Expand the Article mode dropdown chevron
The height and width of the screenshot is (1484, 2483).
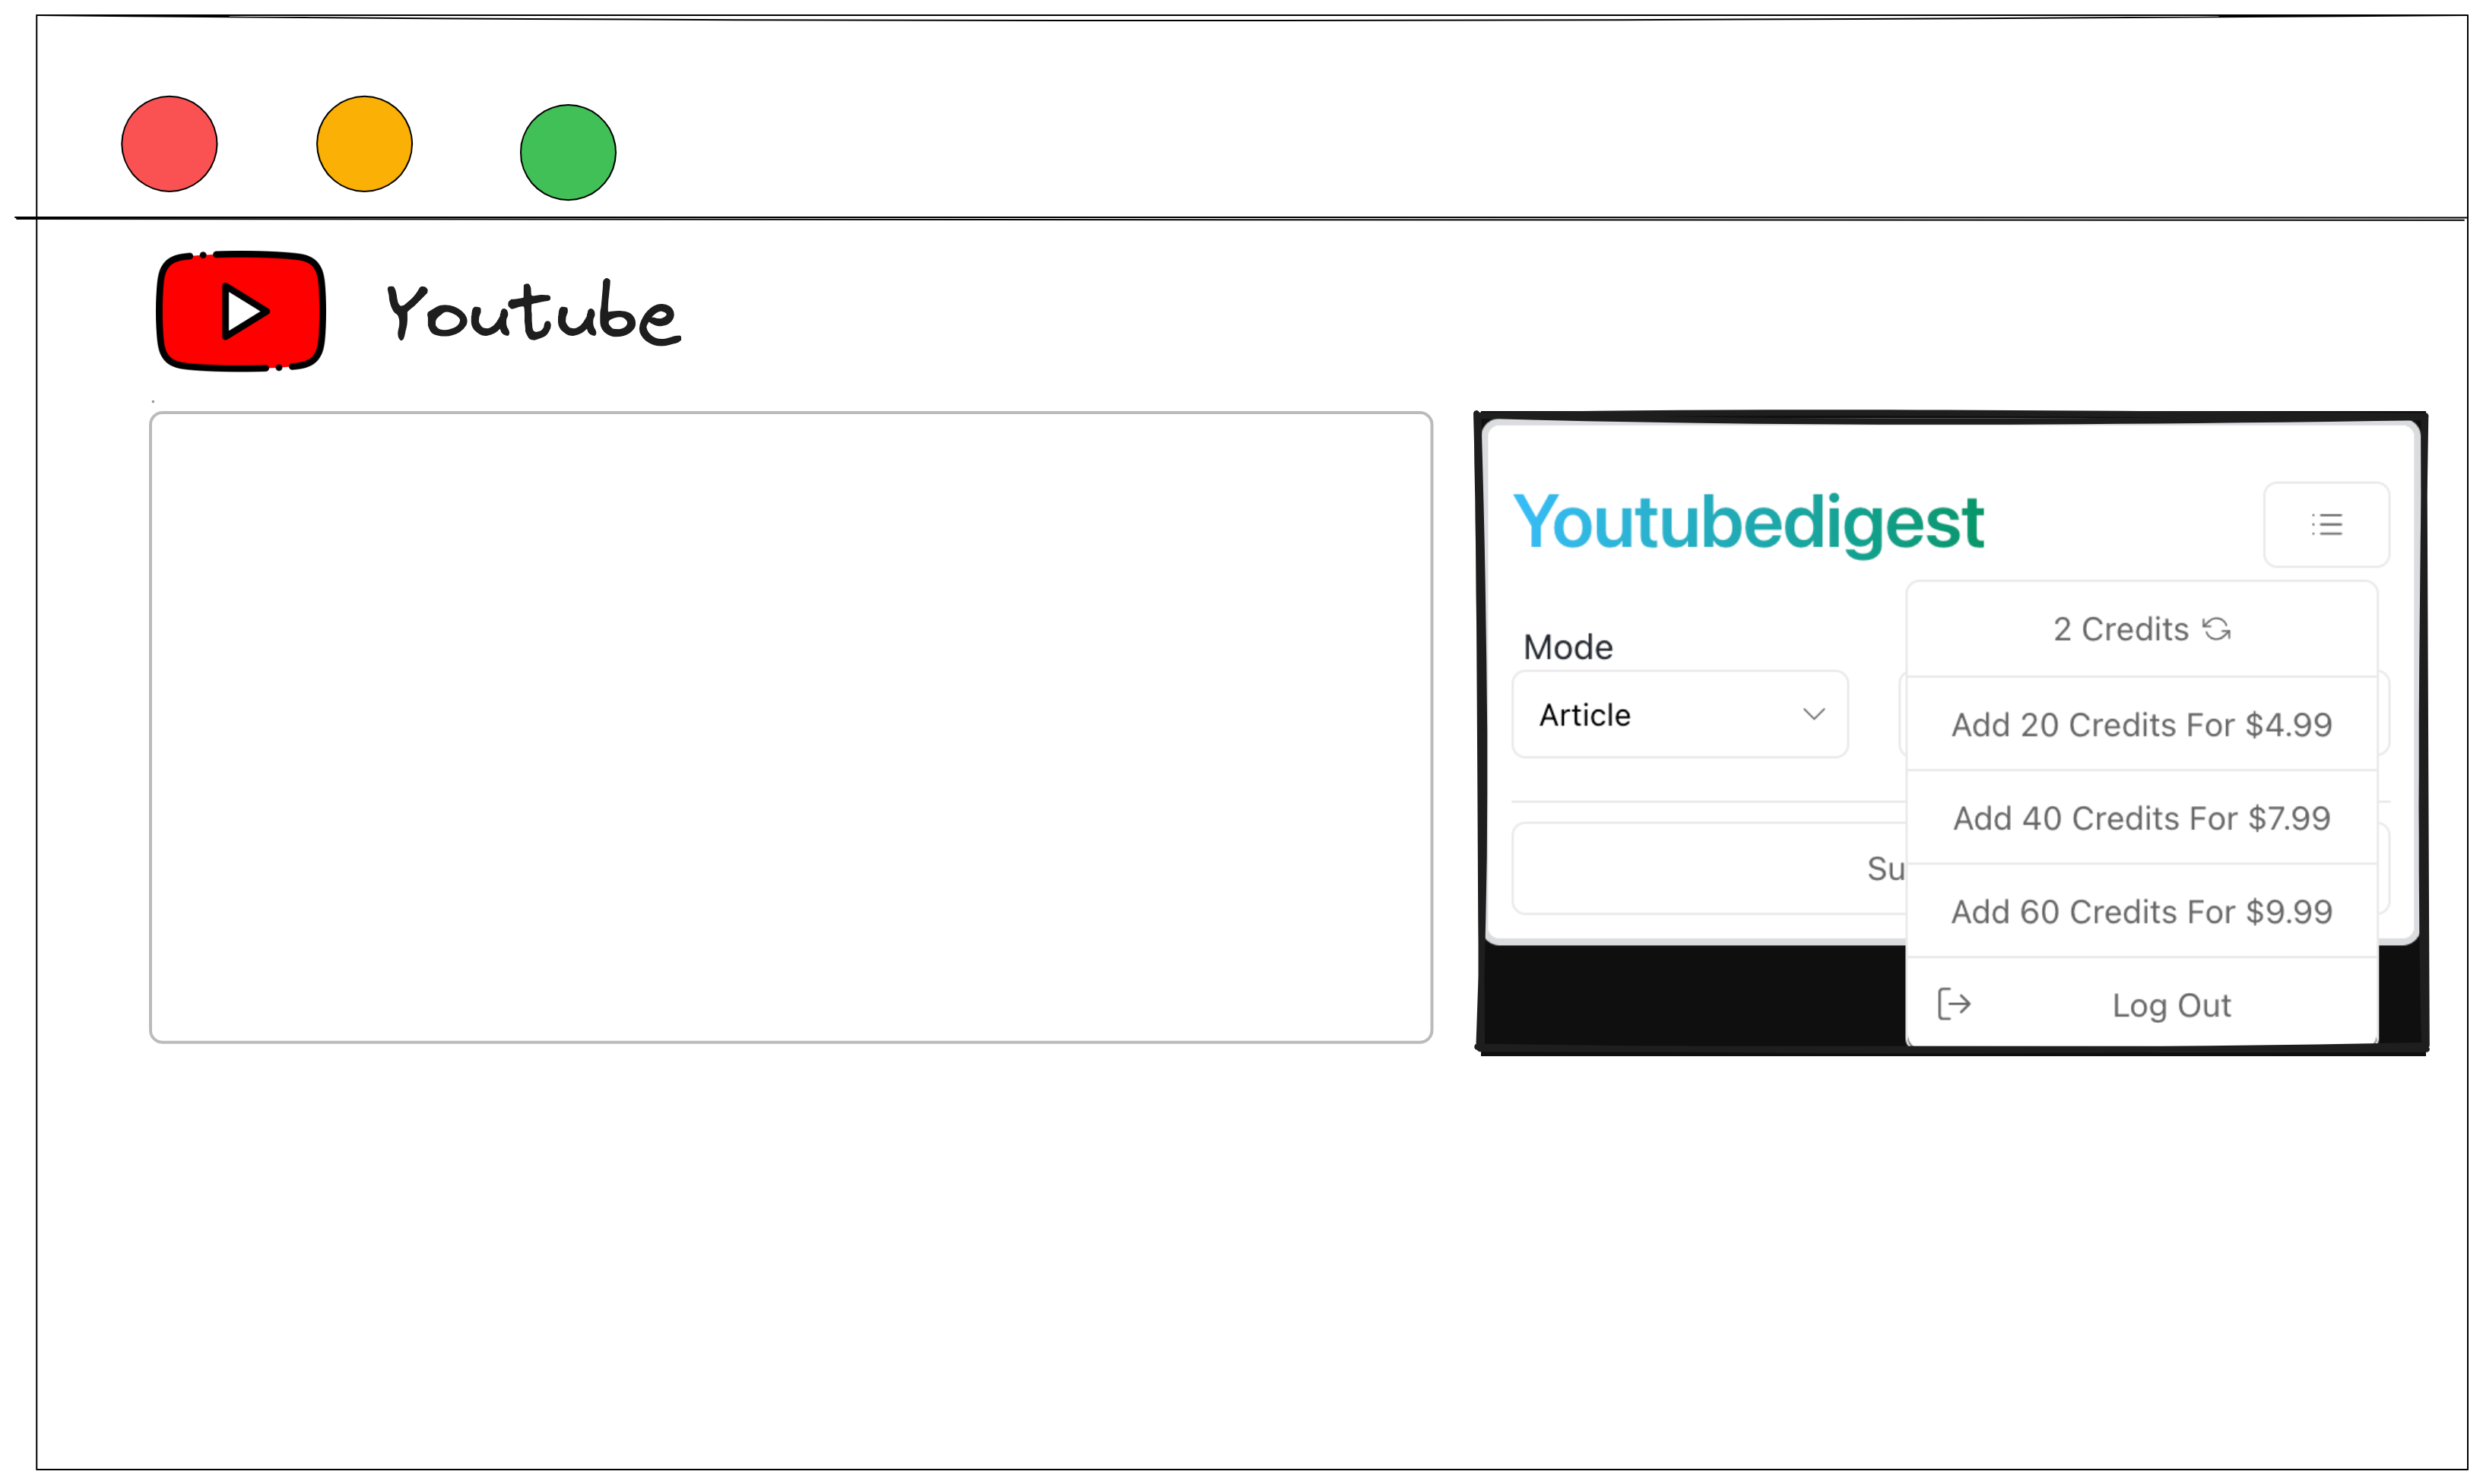[x=1814, y=714]
